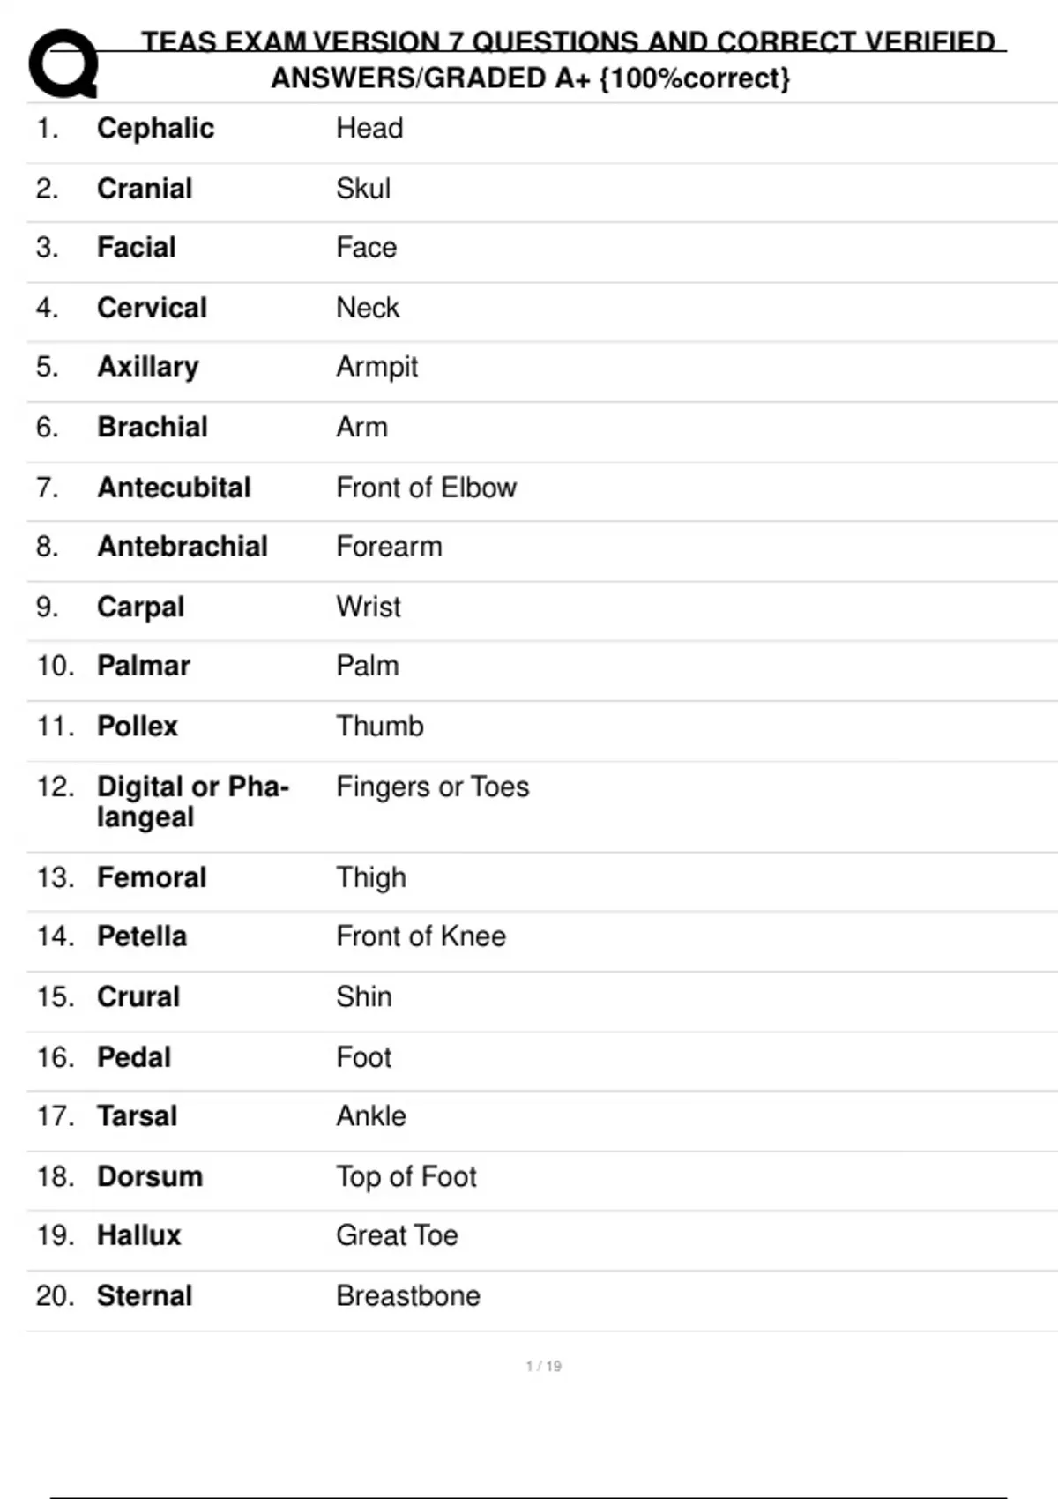Select the bold term 'Brachial'
The image size is (1058, 1499).
(x=152, y=428)
